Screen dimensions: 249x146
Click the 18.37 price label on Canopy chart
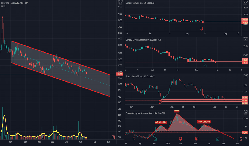coord(245,60)
